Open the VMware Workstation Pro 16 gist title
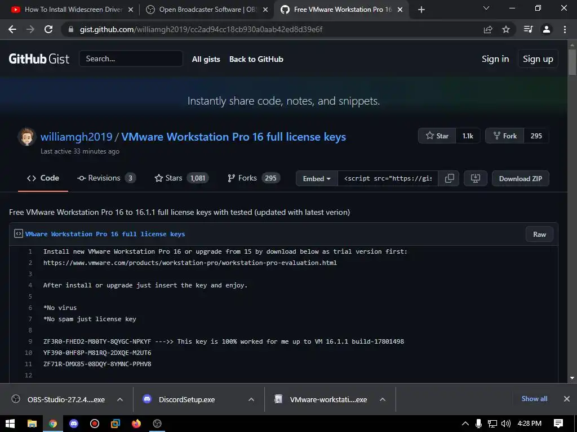The width and height of the screenshot is (577, 432). coord(234,137)
